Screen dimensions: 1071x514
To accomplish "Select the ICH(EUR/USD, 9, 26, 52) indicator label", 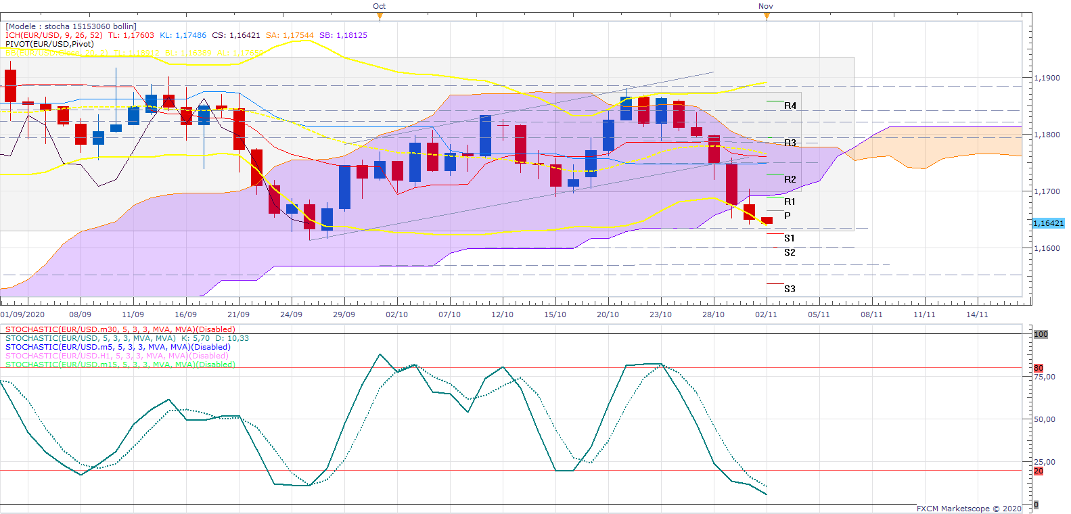I will click(x=54, y=35).
